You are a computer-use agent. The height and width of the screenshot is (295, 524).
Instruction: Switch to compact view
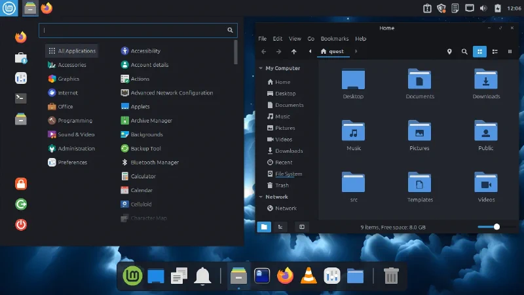[510, 52]
